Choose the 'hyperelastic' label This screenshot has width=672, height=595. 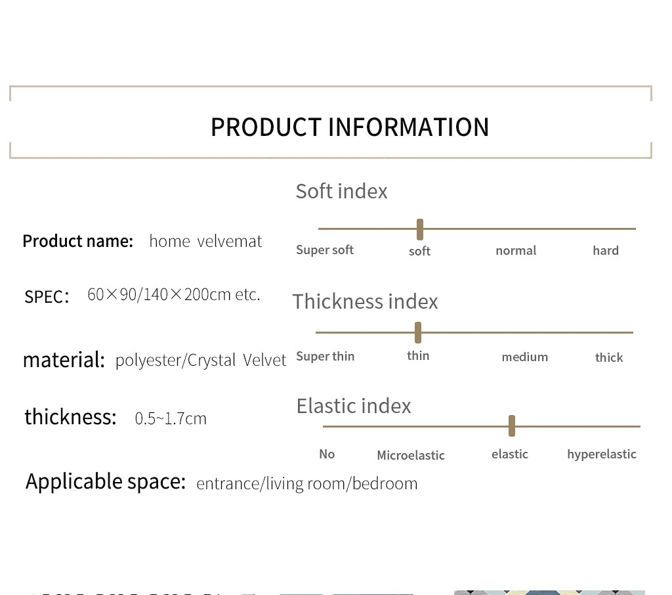point(602,454)
